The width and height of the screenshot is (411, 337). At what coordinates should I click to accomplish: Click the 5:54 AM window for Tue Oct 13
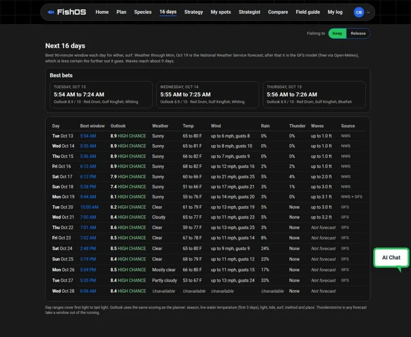pos(88,136)
